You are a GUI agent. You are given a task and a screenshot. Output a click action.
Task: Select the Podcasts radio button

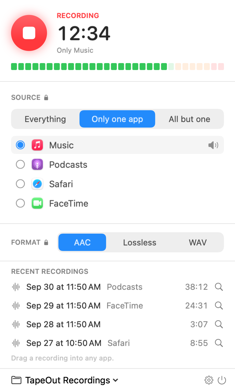pos(20,164)
